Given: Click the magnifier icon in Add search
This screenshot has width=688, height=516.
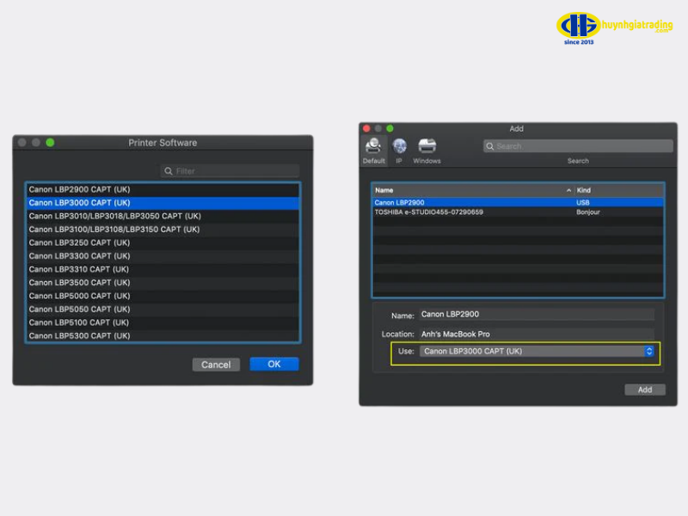Looking at the screenshot, I should [490, 146].
